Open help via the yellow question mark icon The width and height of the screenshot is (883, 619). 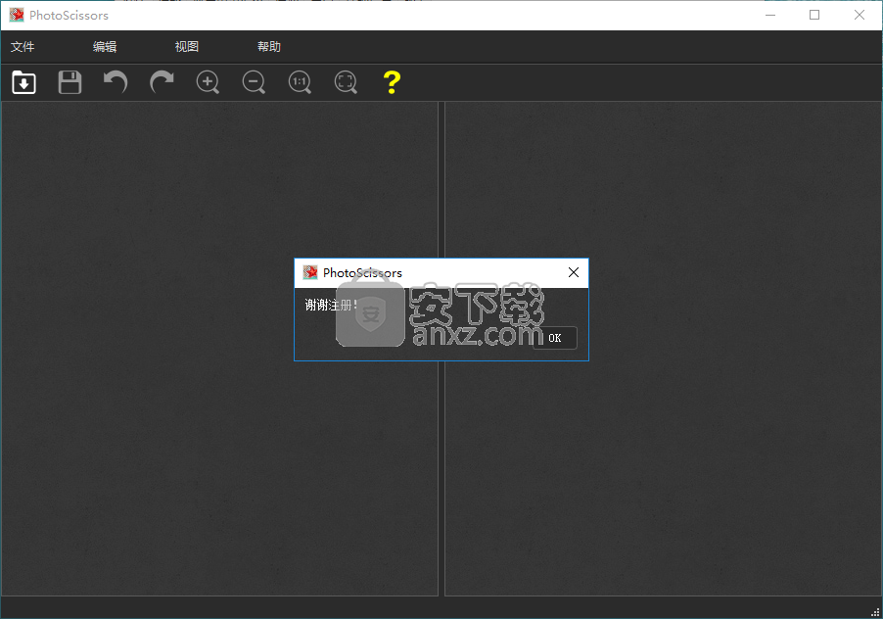click(392, 82)
